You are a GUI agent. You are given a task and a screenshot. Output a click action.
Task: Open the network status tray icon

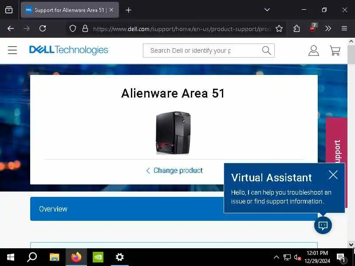287,257
